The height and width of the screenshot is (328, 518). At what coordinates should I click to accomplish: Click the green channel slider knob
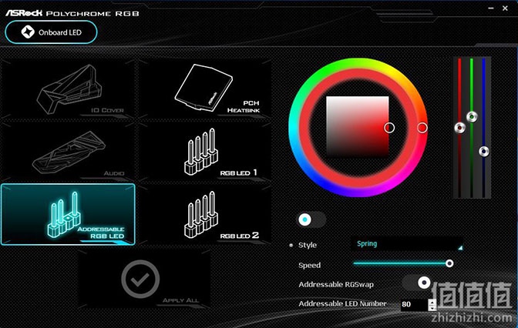click(x=472, y=117)
